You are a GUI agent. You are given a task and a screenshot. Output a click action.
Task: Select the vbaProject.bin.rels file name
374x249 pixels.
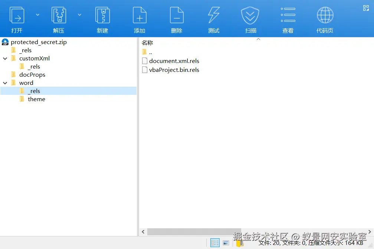click(x=174, y=70)
